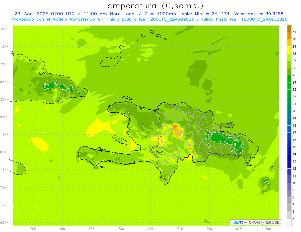This screenshot has height=232, width=301.
Task: Click the '9.5N' latitude axis label
Action: pos(4,117)
